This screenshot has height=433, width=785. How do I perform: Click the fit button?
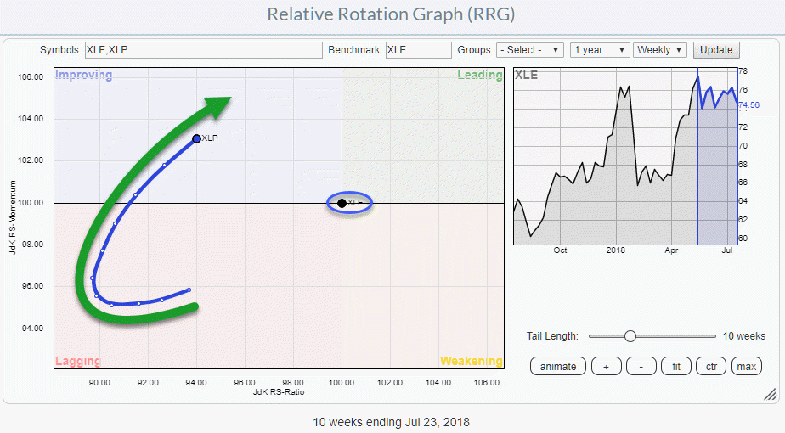point(677,367)
